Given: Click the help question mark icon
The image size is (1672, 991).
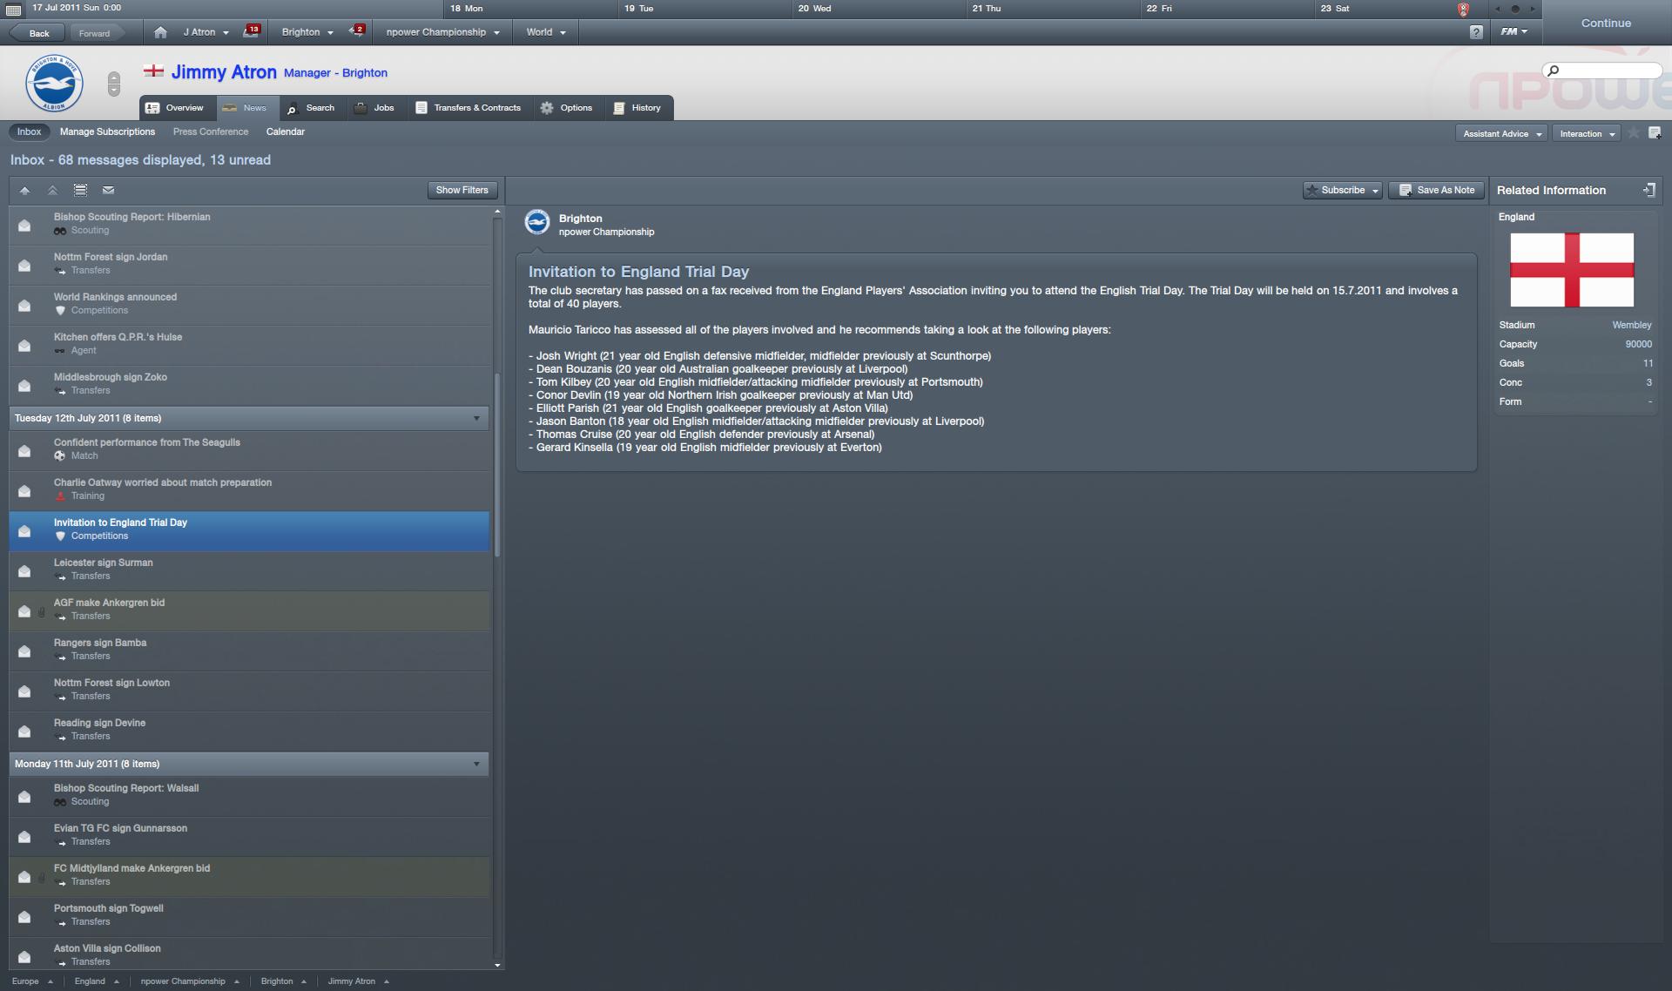Looking at the screenshot, I should [1476, 32].
